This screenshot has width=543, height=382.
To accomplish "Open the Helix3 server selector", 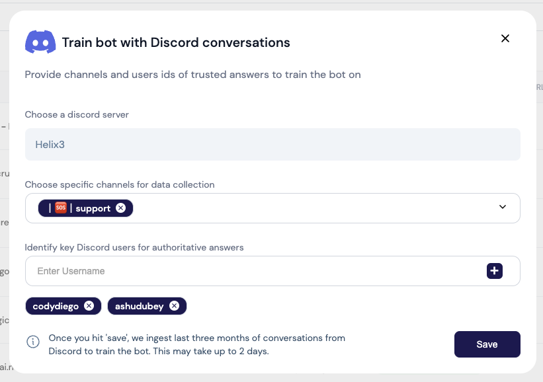I will coord(272,144).
